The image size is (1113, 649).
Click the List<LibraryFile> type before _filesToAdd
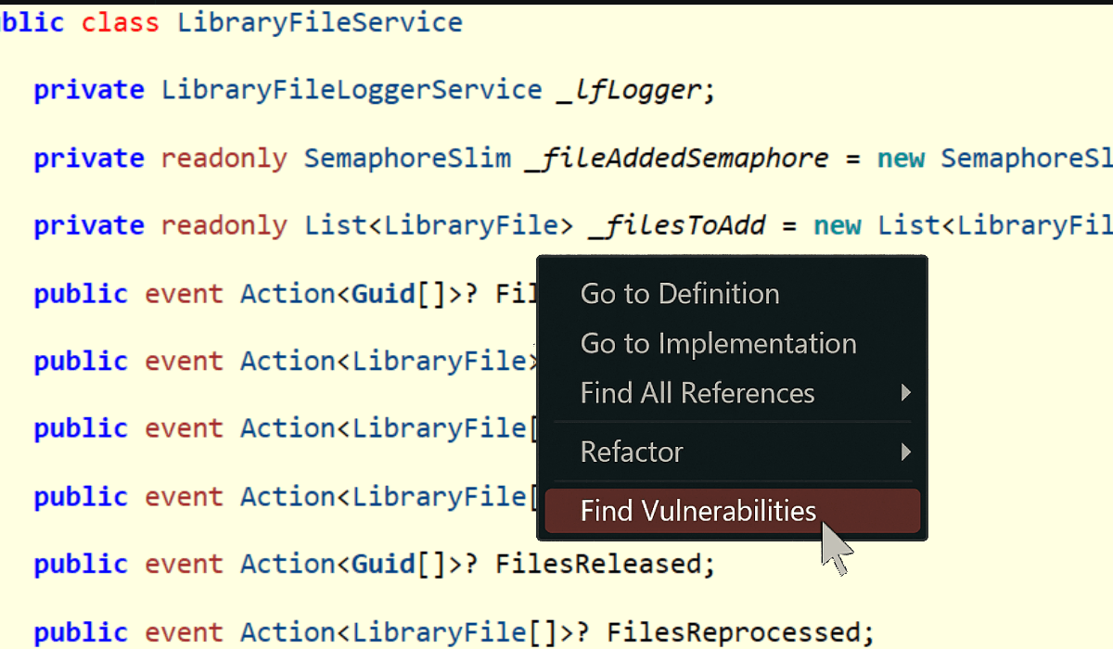(440, 225)
